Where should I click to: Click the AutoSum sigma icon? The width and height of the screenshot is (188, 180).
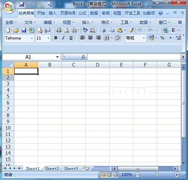coord(173,30)
